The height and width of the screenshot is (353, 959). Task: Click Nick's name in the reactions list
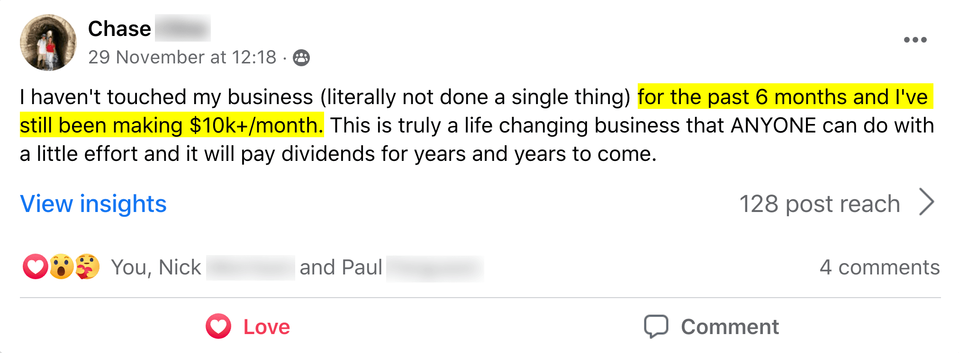(x=180, y=267)
